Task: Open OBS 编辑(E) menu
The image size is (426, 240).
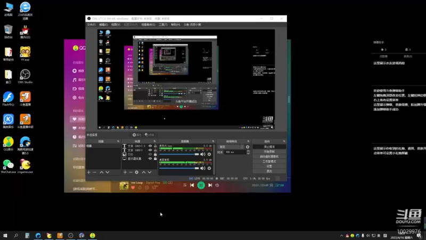Action: [103, 25]
